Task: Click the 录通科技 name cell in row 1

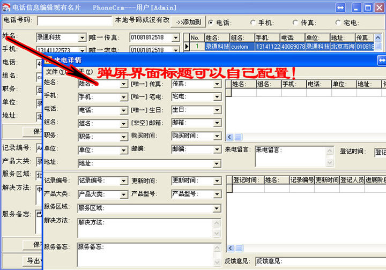Action: 217,46
